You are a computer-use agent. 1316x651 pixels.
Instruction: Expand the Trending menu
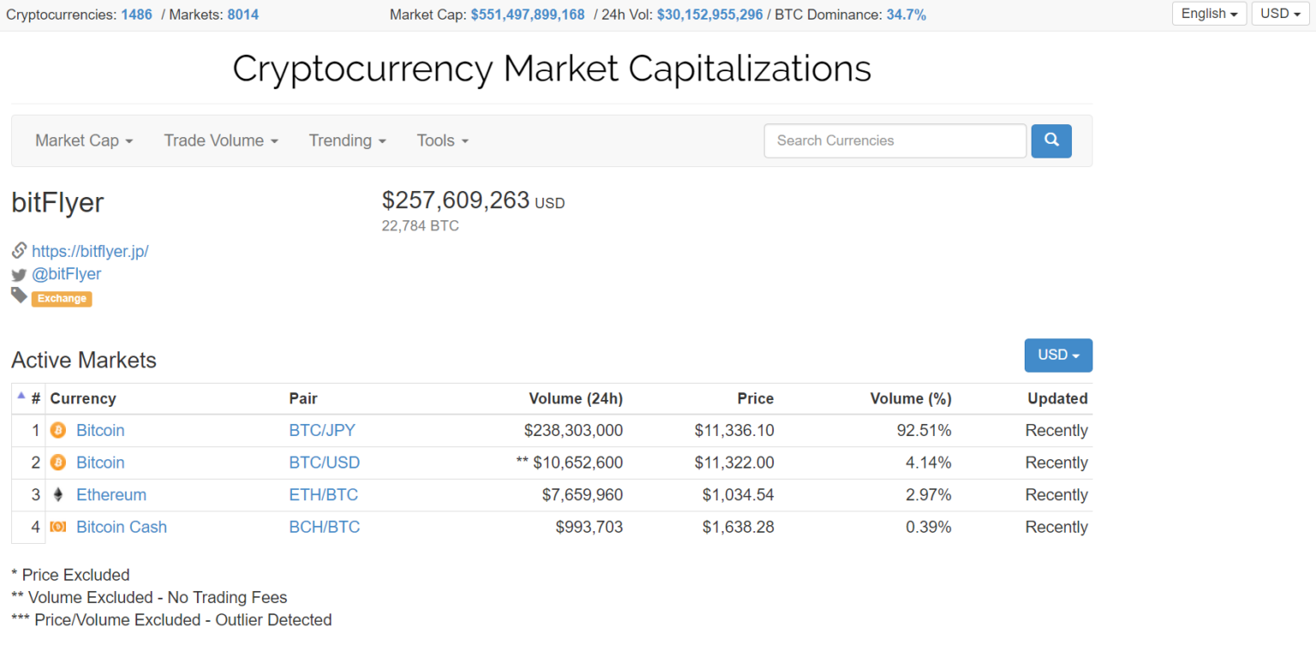click(x=347, y=140)
